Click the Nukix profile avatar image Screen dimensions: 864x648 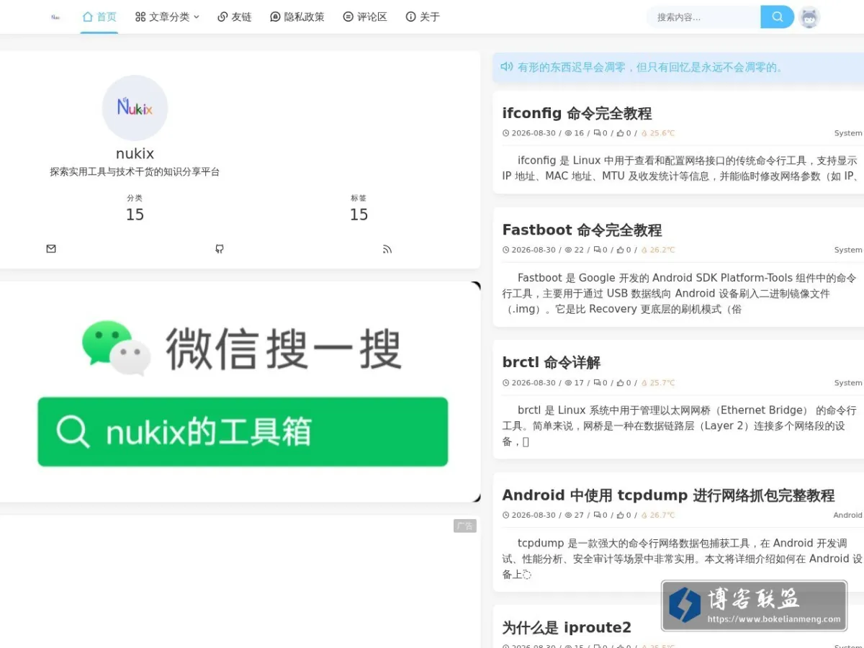[135, 108]
